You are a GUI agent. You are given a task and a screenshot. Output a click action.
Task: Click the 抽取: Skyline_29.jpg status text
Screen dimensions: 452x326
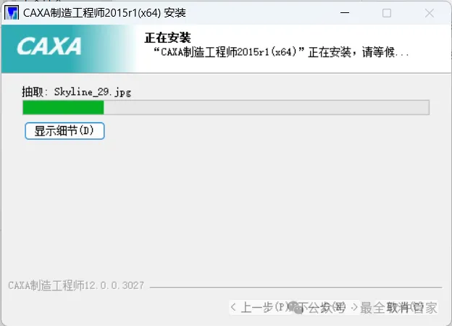pyautogui.click(x=76, y=92)
